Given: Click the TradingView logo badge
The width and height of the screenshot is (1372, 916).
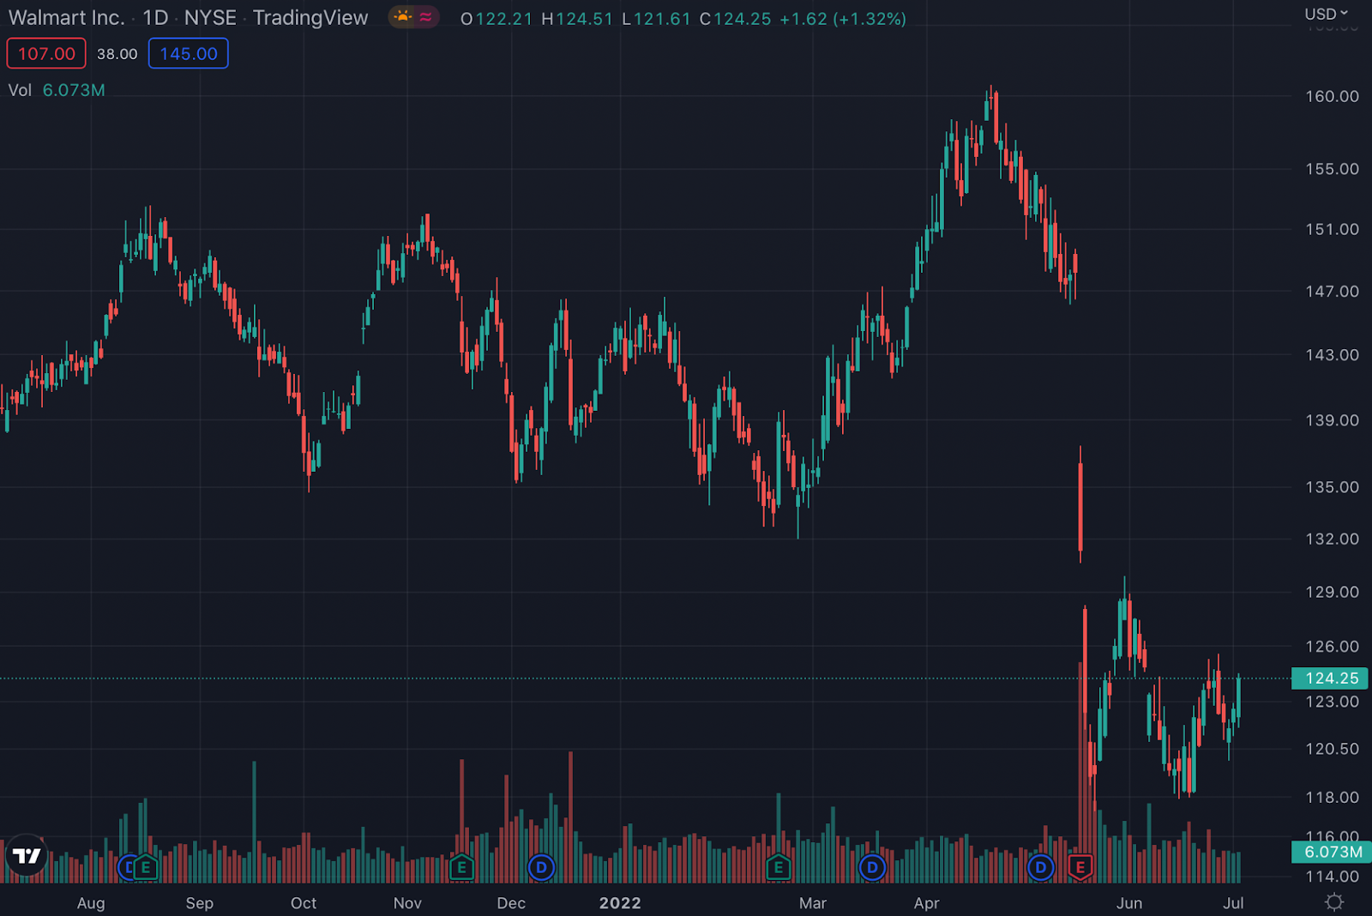Looking at the screenshot, I should click(27, 855).
